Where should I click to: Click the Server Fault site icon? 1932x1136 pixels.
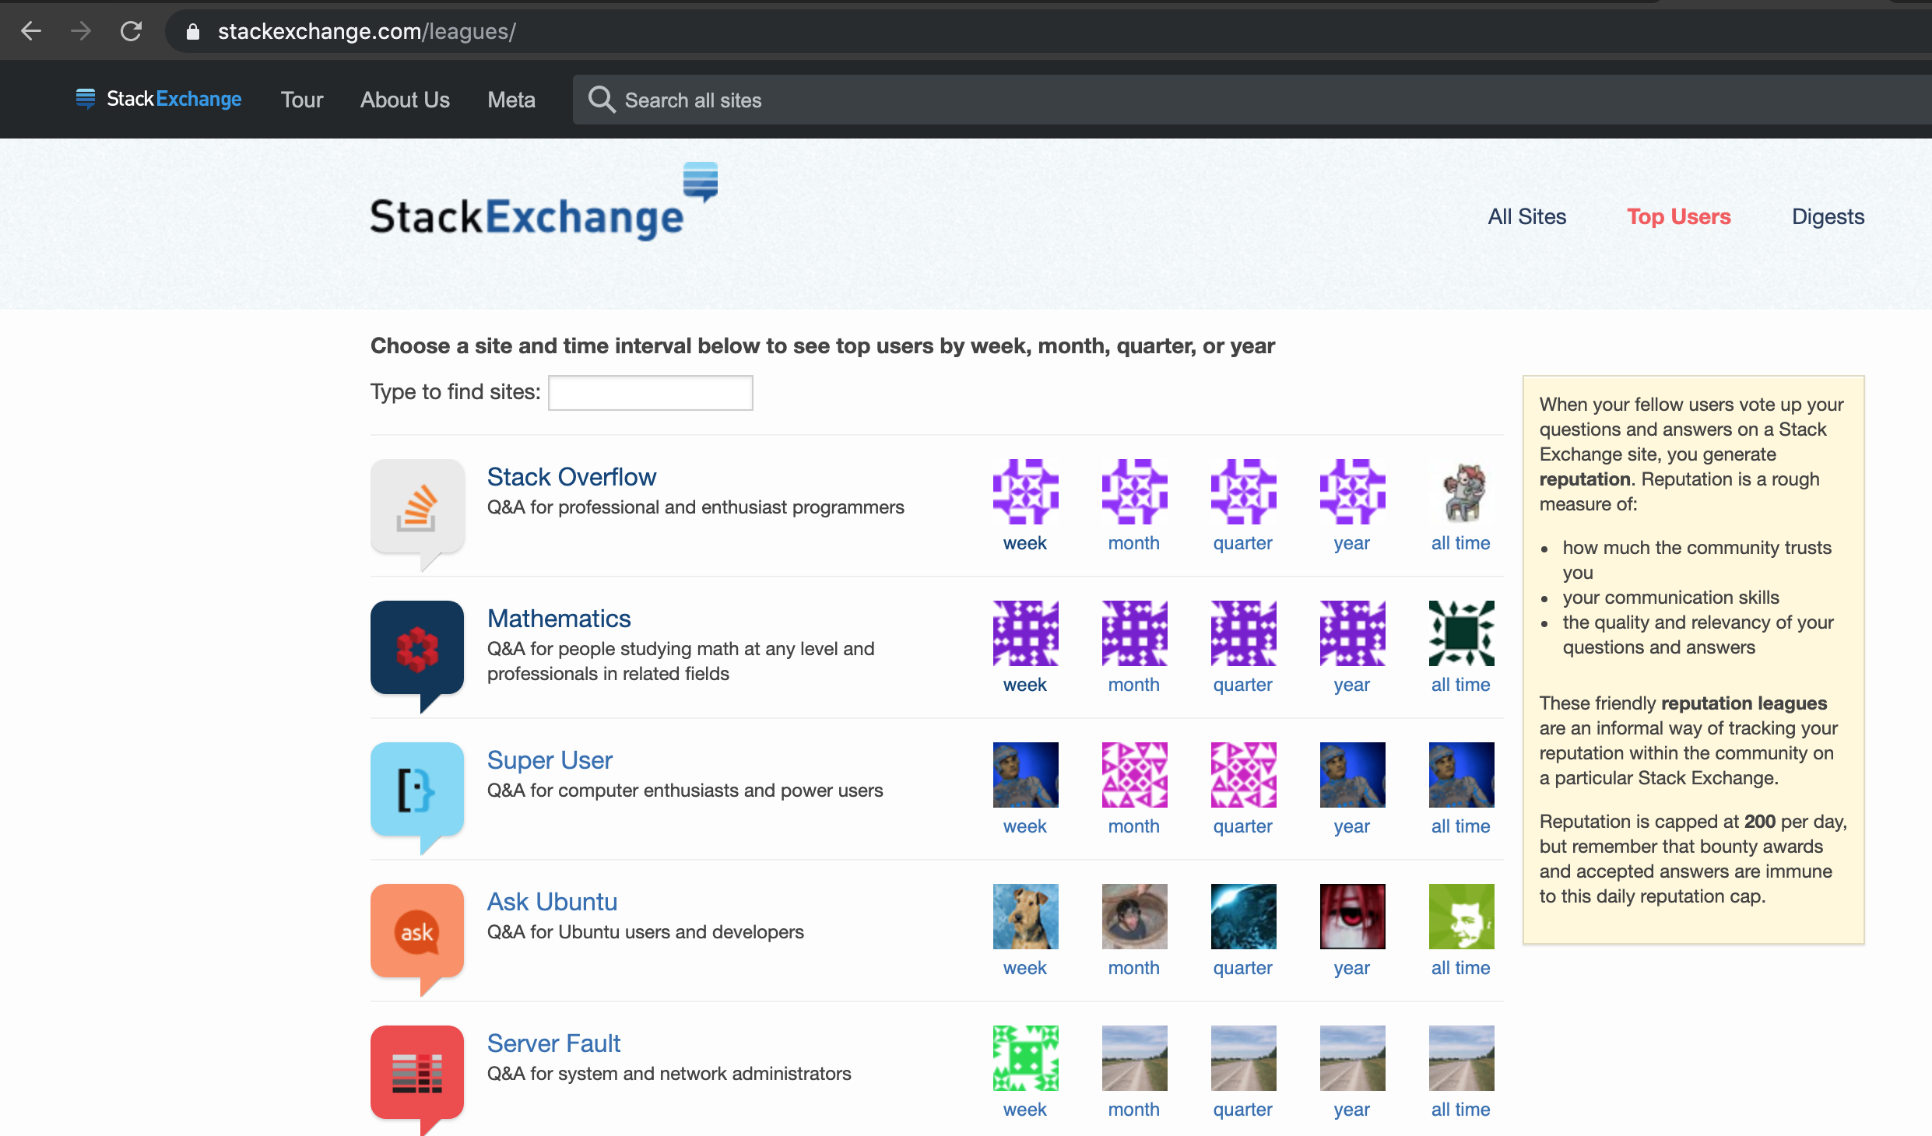click(x=417, y=1073)
